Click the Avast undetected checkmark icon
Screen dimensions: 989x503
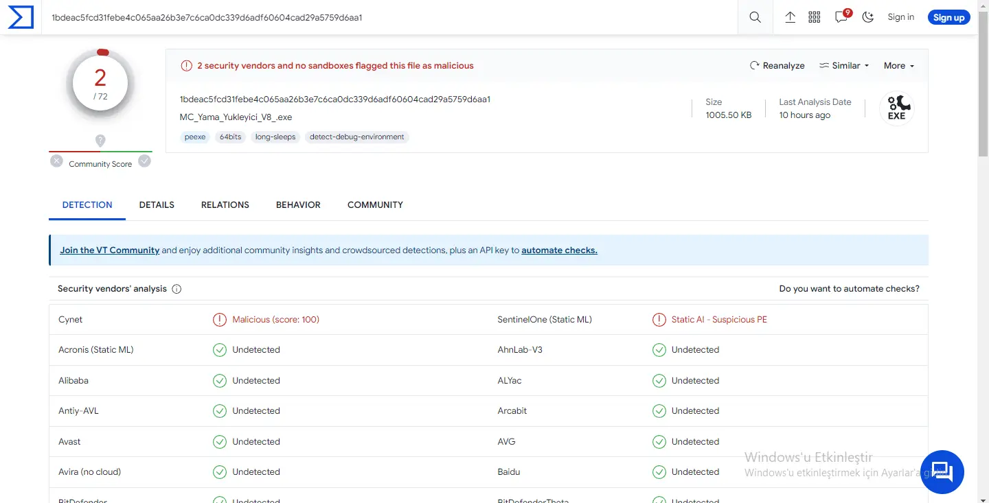click(220, 442)
